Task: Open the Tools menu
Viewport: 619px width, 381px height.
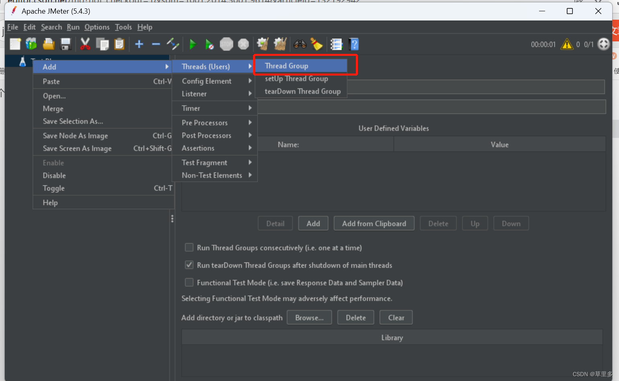Action: (x=123, y=27)
